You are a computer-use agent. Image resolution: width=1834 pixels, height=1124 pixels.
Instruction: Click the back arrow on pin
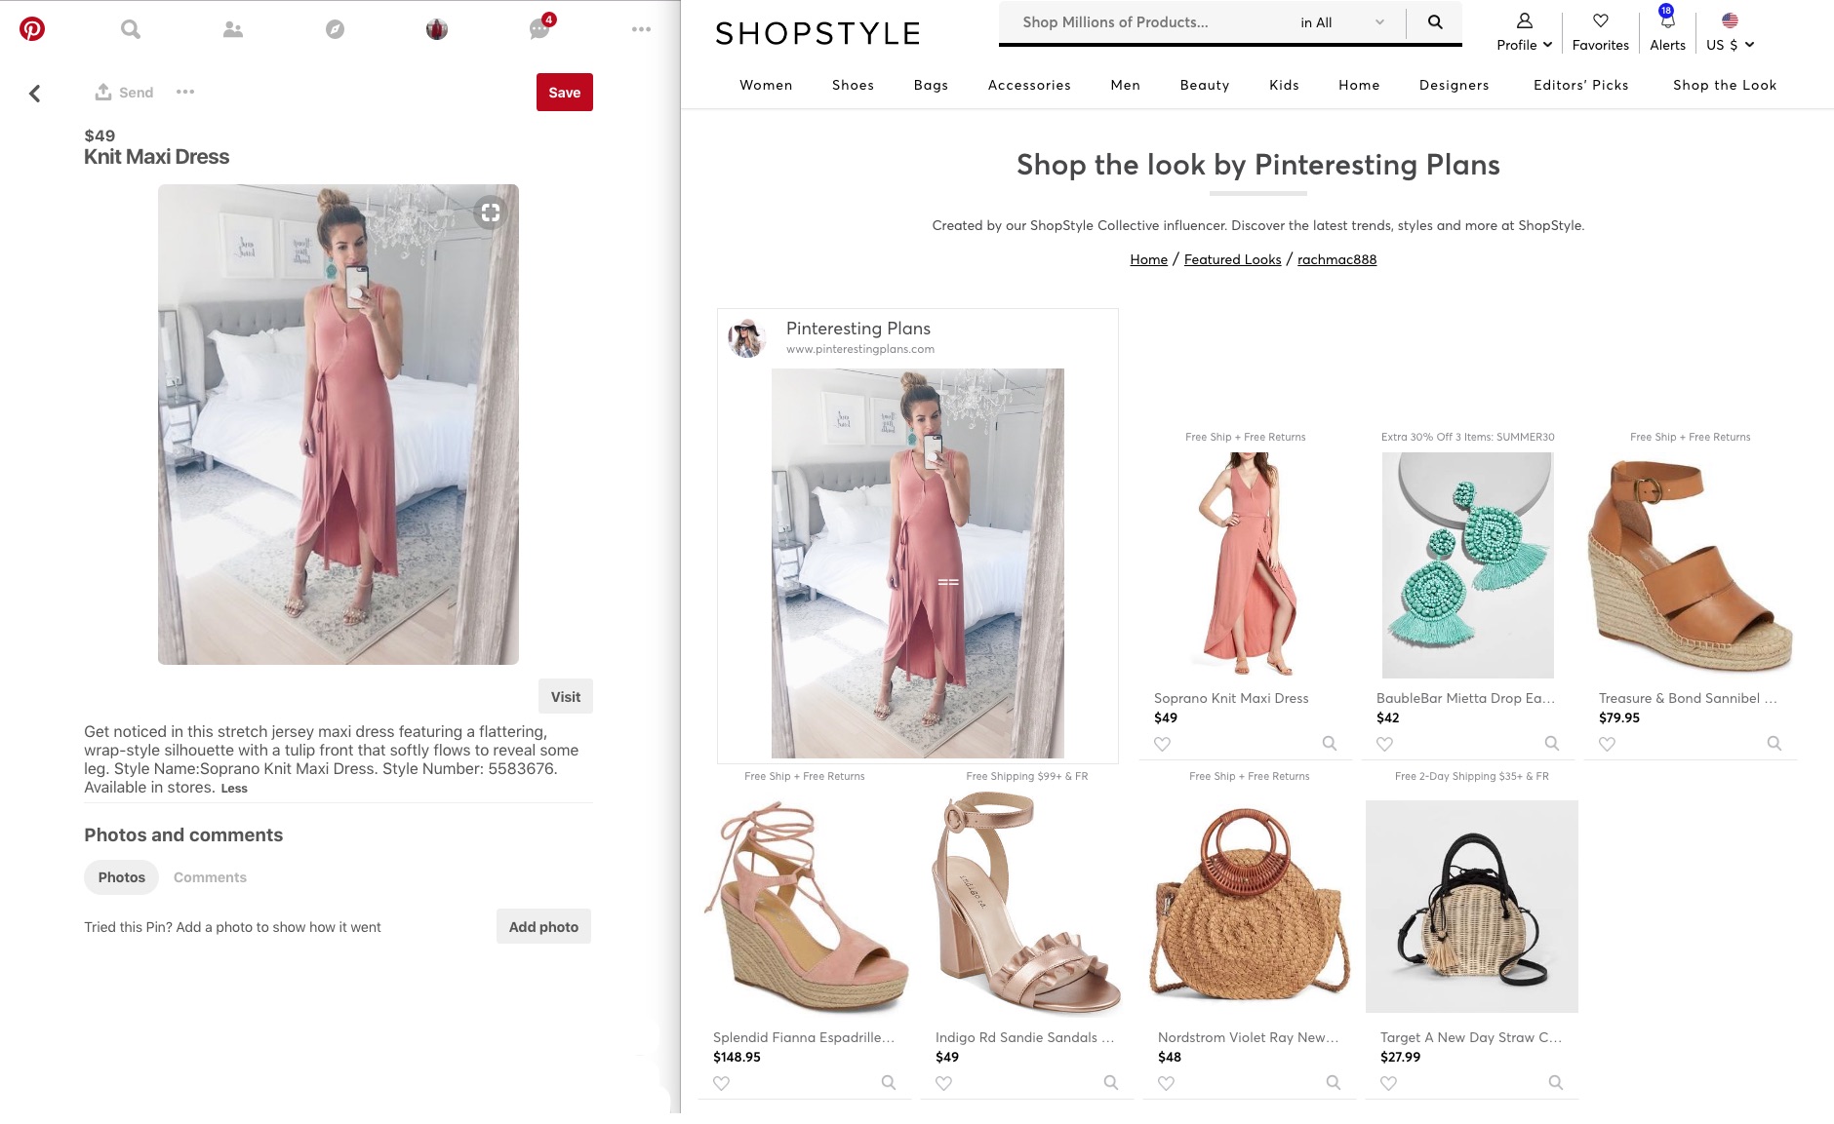[x=35, y=94]
